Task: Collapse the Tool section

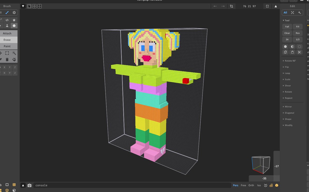Action: [x=286, y=20]
